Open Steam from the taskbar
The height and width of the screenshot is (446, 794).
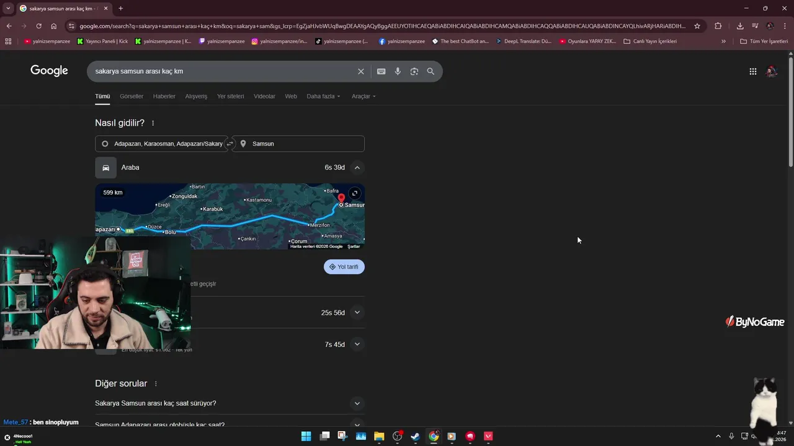(x=415, y=436)
